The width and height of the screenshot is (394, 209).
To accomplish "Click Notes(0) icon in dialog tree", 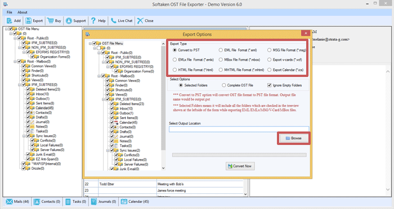I will (117, 141).
